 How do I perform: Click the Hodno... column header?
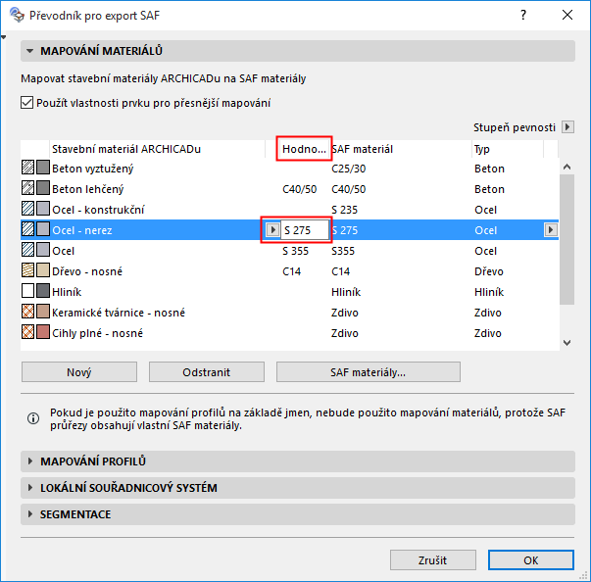click(304, 149)
